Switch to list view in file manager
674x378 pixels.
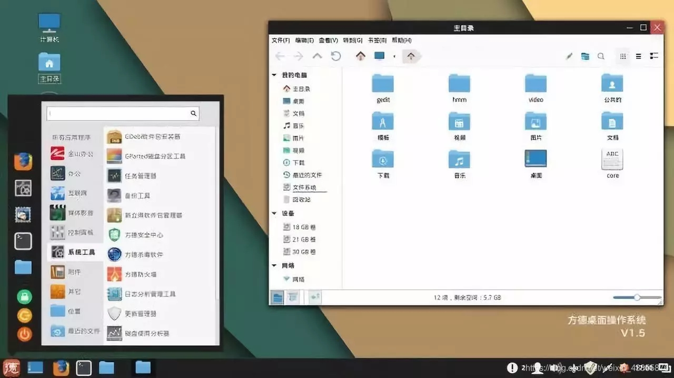point(639,56)
